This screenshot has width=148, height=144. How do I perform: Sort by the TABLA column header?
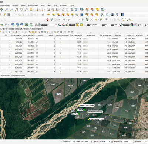[51, 35]
